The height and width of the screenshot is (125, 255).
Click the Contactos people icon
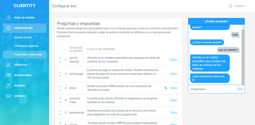pos(9,65)
